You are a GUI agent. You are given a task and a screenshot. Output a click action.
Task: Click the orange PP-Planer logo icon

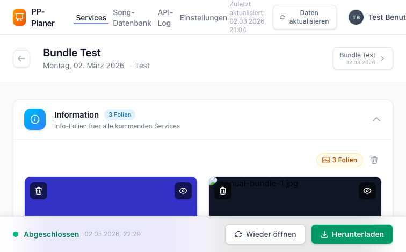[x=19, y=18]
